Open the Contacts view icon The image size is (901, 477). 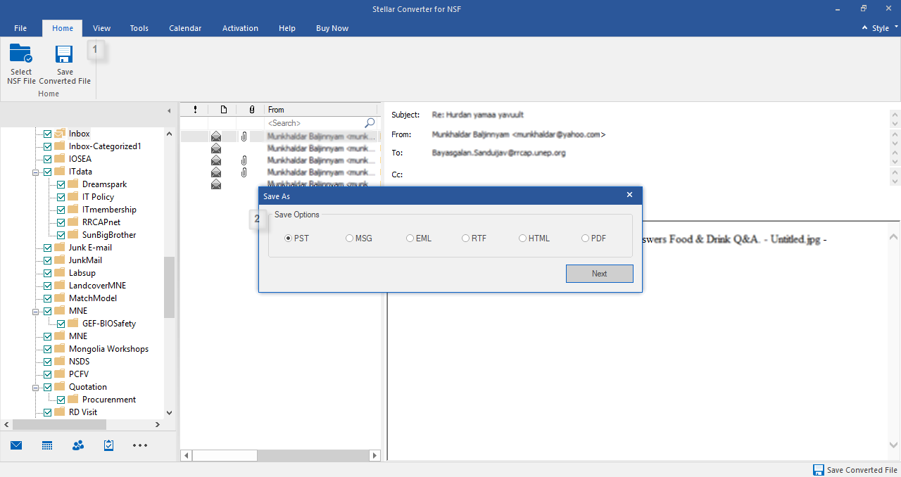click(78, 445)
